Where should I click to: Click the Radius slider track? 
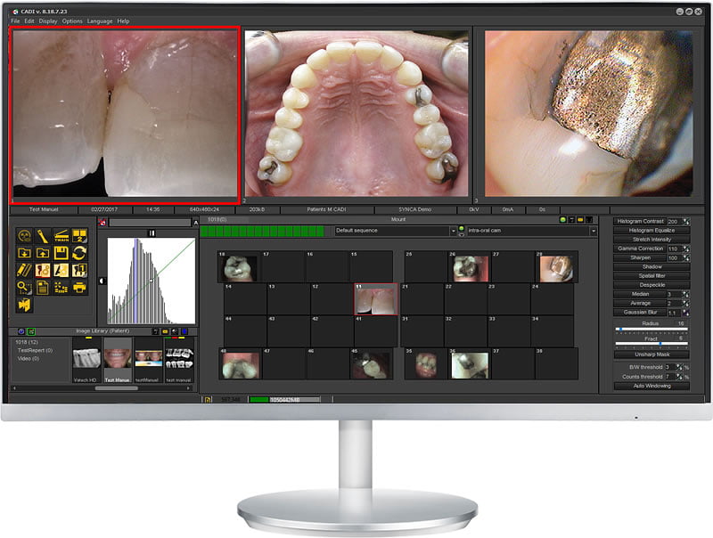point(652,329)
